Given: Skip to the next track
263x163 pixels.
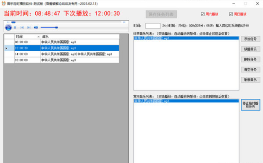Looking at the screenshot, I should tap(29, 27).
